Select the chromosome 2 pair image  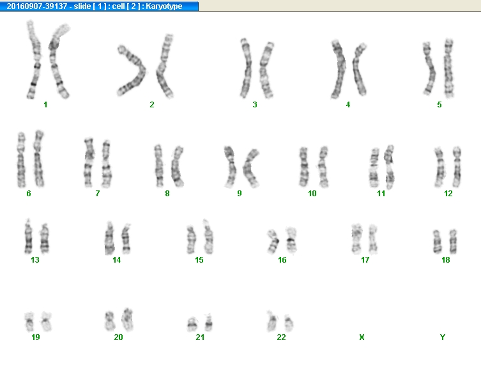(x=146, y=66)
